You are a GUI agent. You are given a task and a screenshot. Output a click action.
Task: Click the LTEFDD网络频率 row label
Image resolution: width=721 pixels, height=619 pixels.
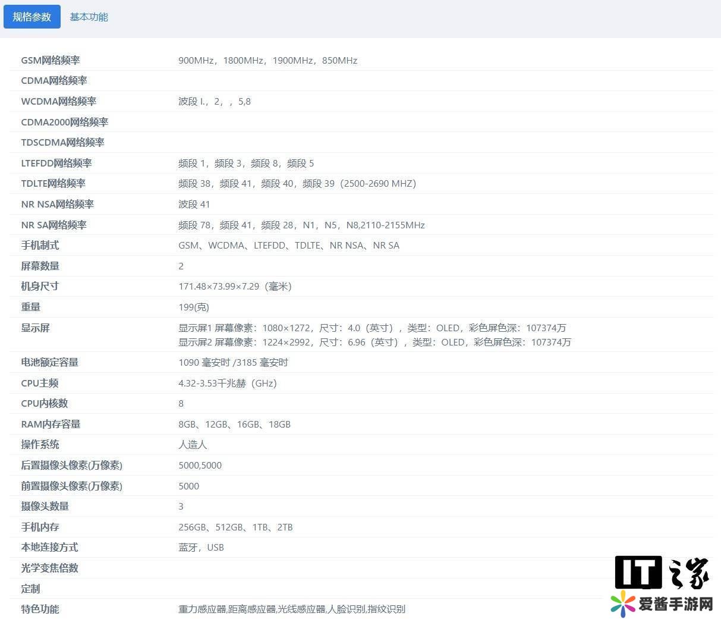click(x=56, y=163)
